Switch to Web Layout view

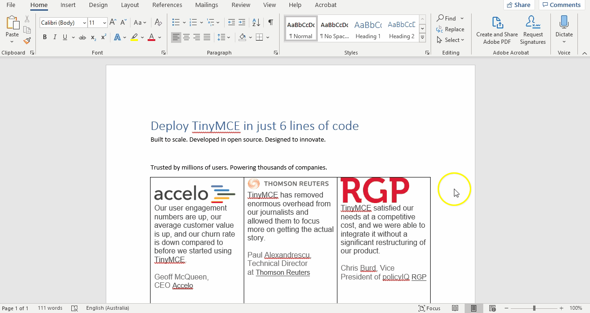[492, 308]
